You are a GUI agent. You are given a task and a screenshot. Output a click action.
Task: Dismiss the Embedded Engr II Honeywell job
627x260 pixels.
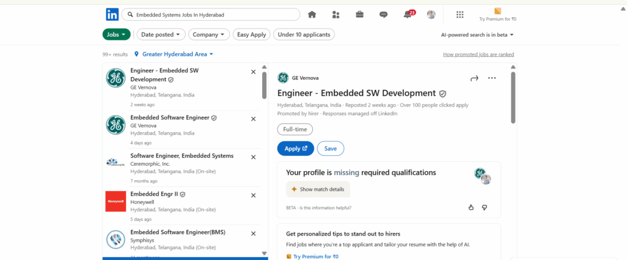pyautogui.click(x=253, y=195)
